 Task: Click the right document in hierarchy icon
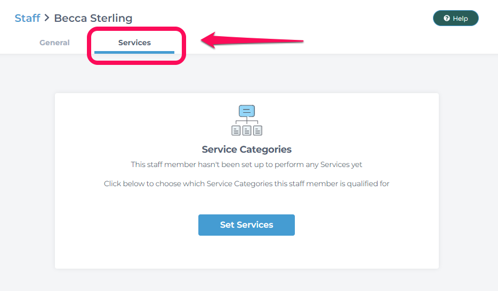click(258, 130)
